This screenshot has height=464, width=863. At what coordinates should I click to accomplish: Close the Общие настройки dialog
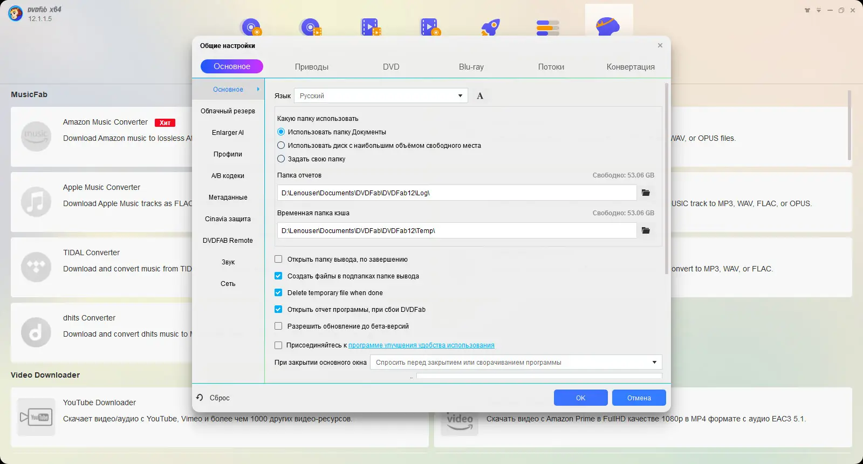[660, 45]
